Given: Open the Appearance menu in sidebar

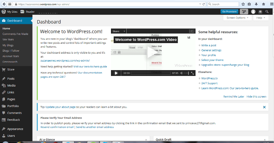Looking at the screenshot, I should tap(15, 129).
